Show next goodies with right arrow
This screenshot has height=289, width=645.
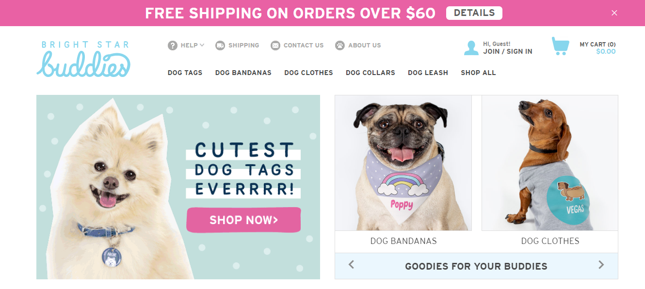(601, 265)
